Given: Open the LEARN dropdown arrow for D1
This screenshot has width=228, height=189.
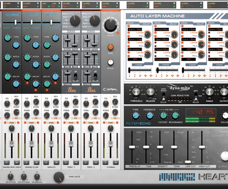Looking at the screenshot, I should click(18, 3).
